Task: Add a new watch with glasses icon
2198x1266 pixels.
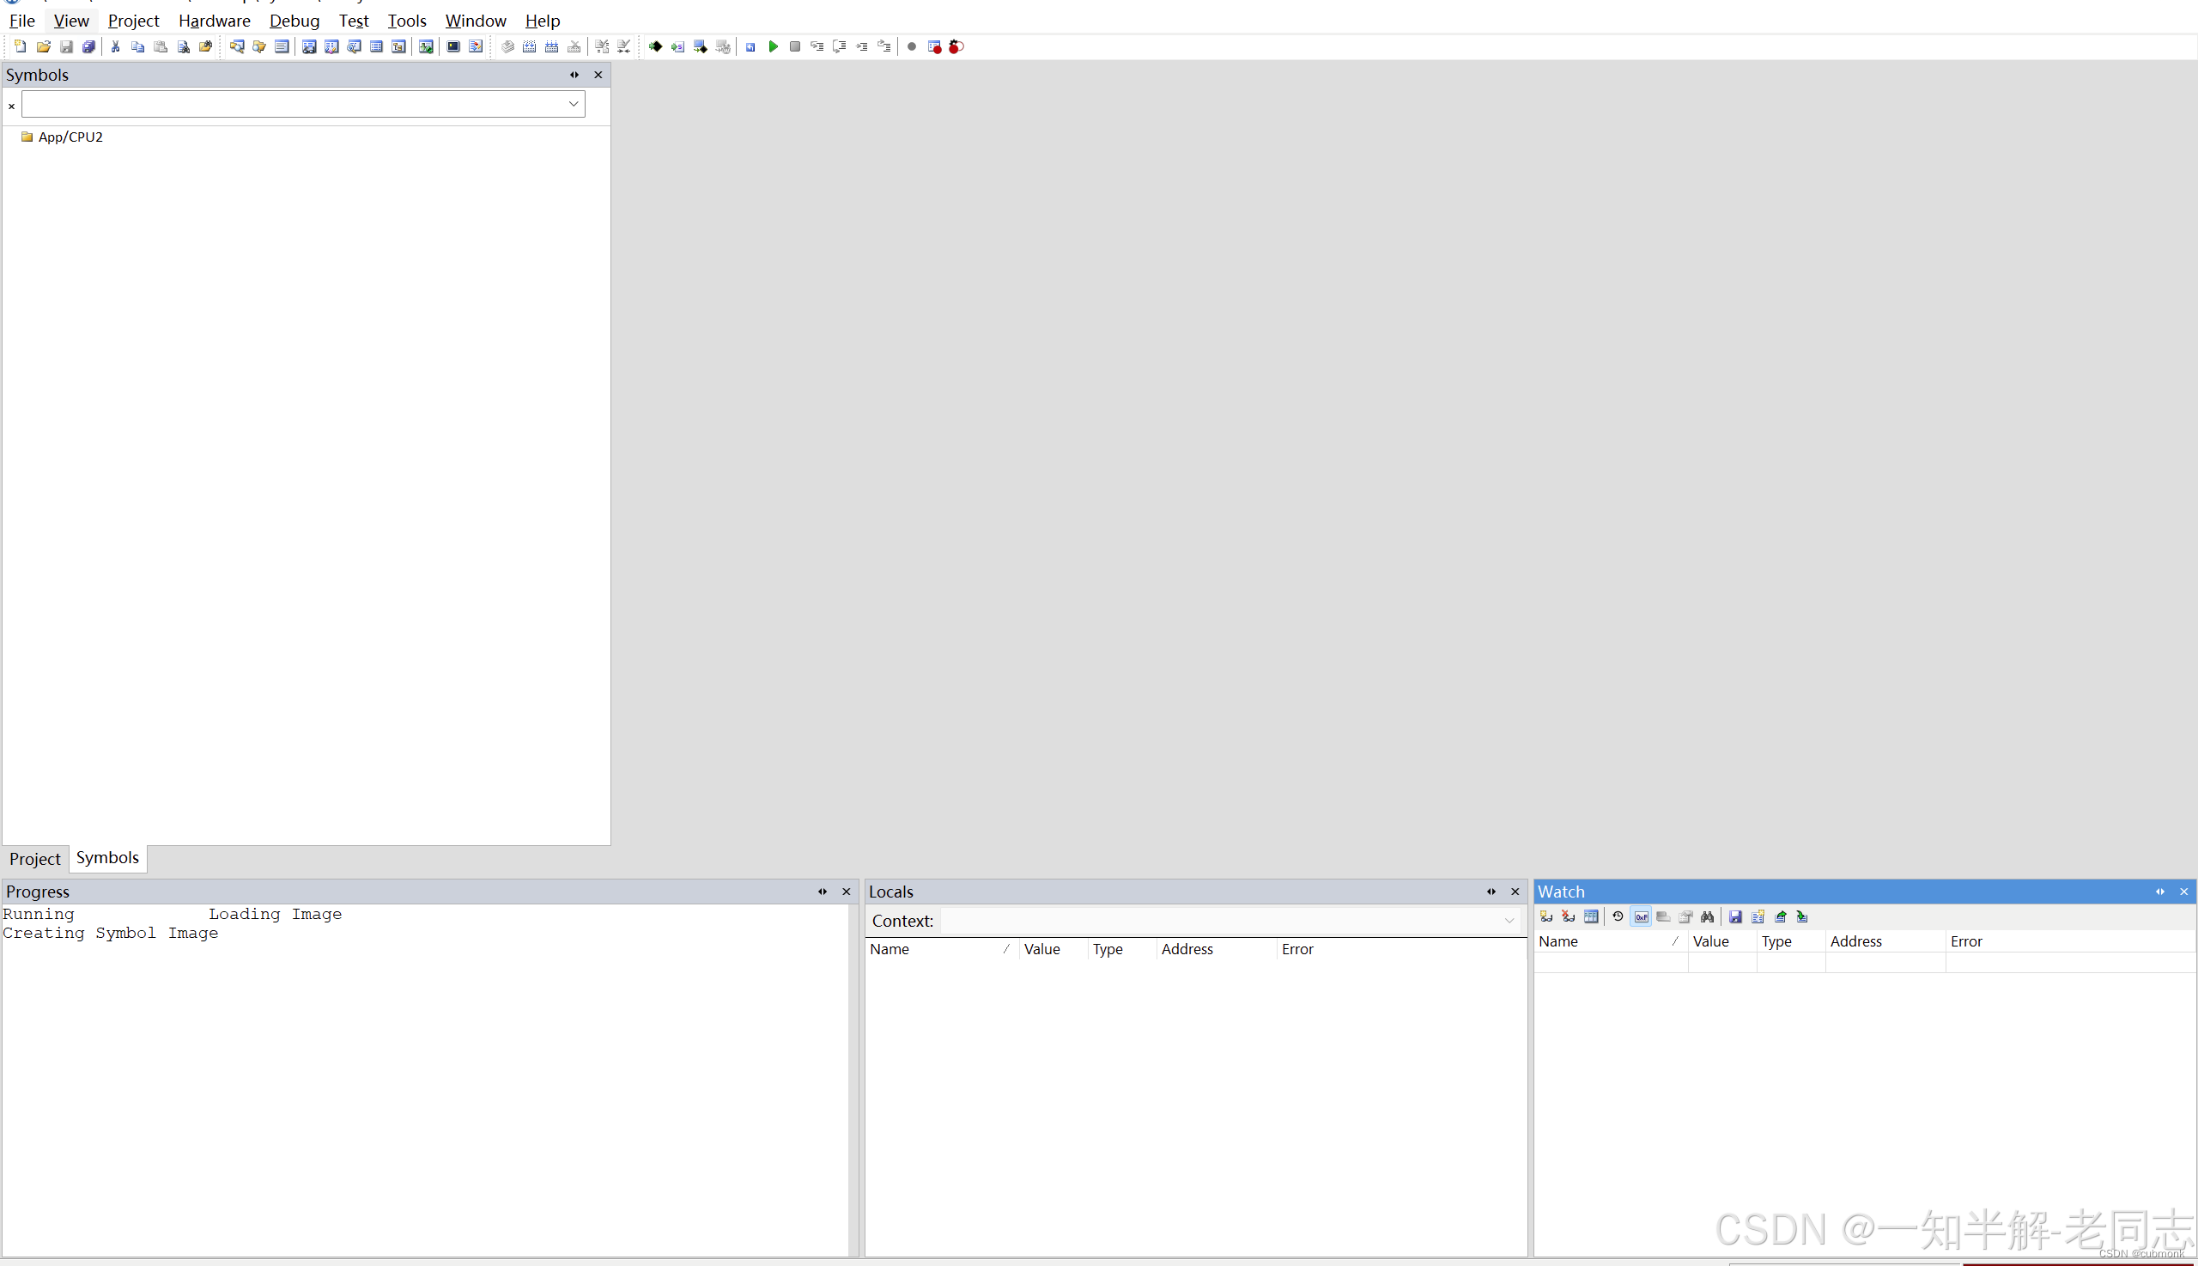Action: point(1546,916)
